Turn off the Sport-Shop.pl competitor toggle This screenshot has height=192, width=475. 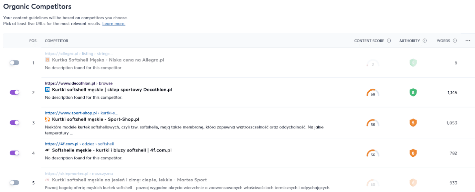(14, 123)
